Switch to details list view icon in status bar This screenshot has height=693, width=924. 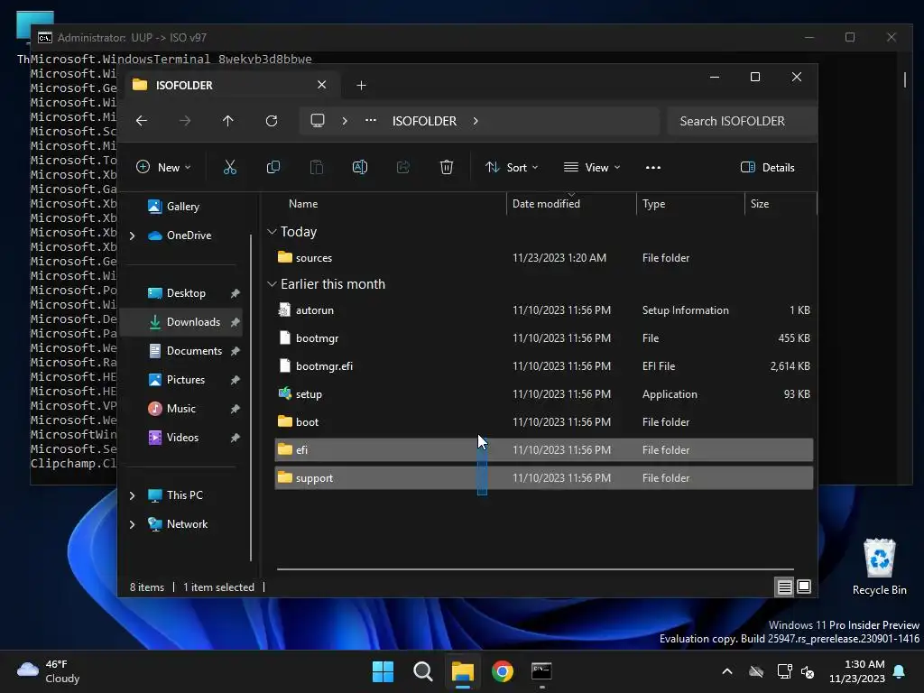784,587
